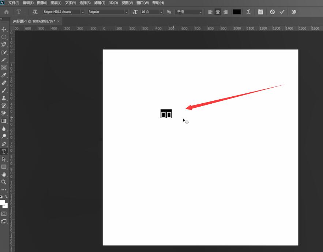Open the black text color swatch
This screenshot has width=323, height=252.
point(237,12)
